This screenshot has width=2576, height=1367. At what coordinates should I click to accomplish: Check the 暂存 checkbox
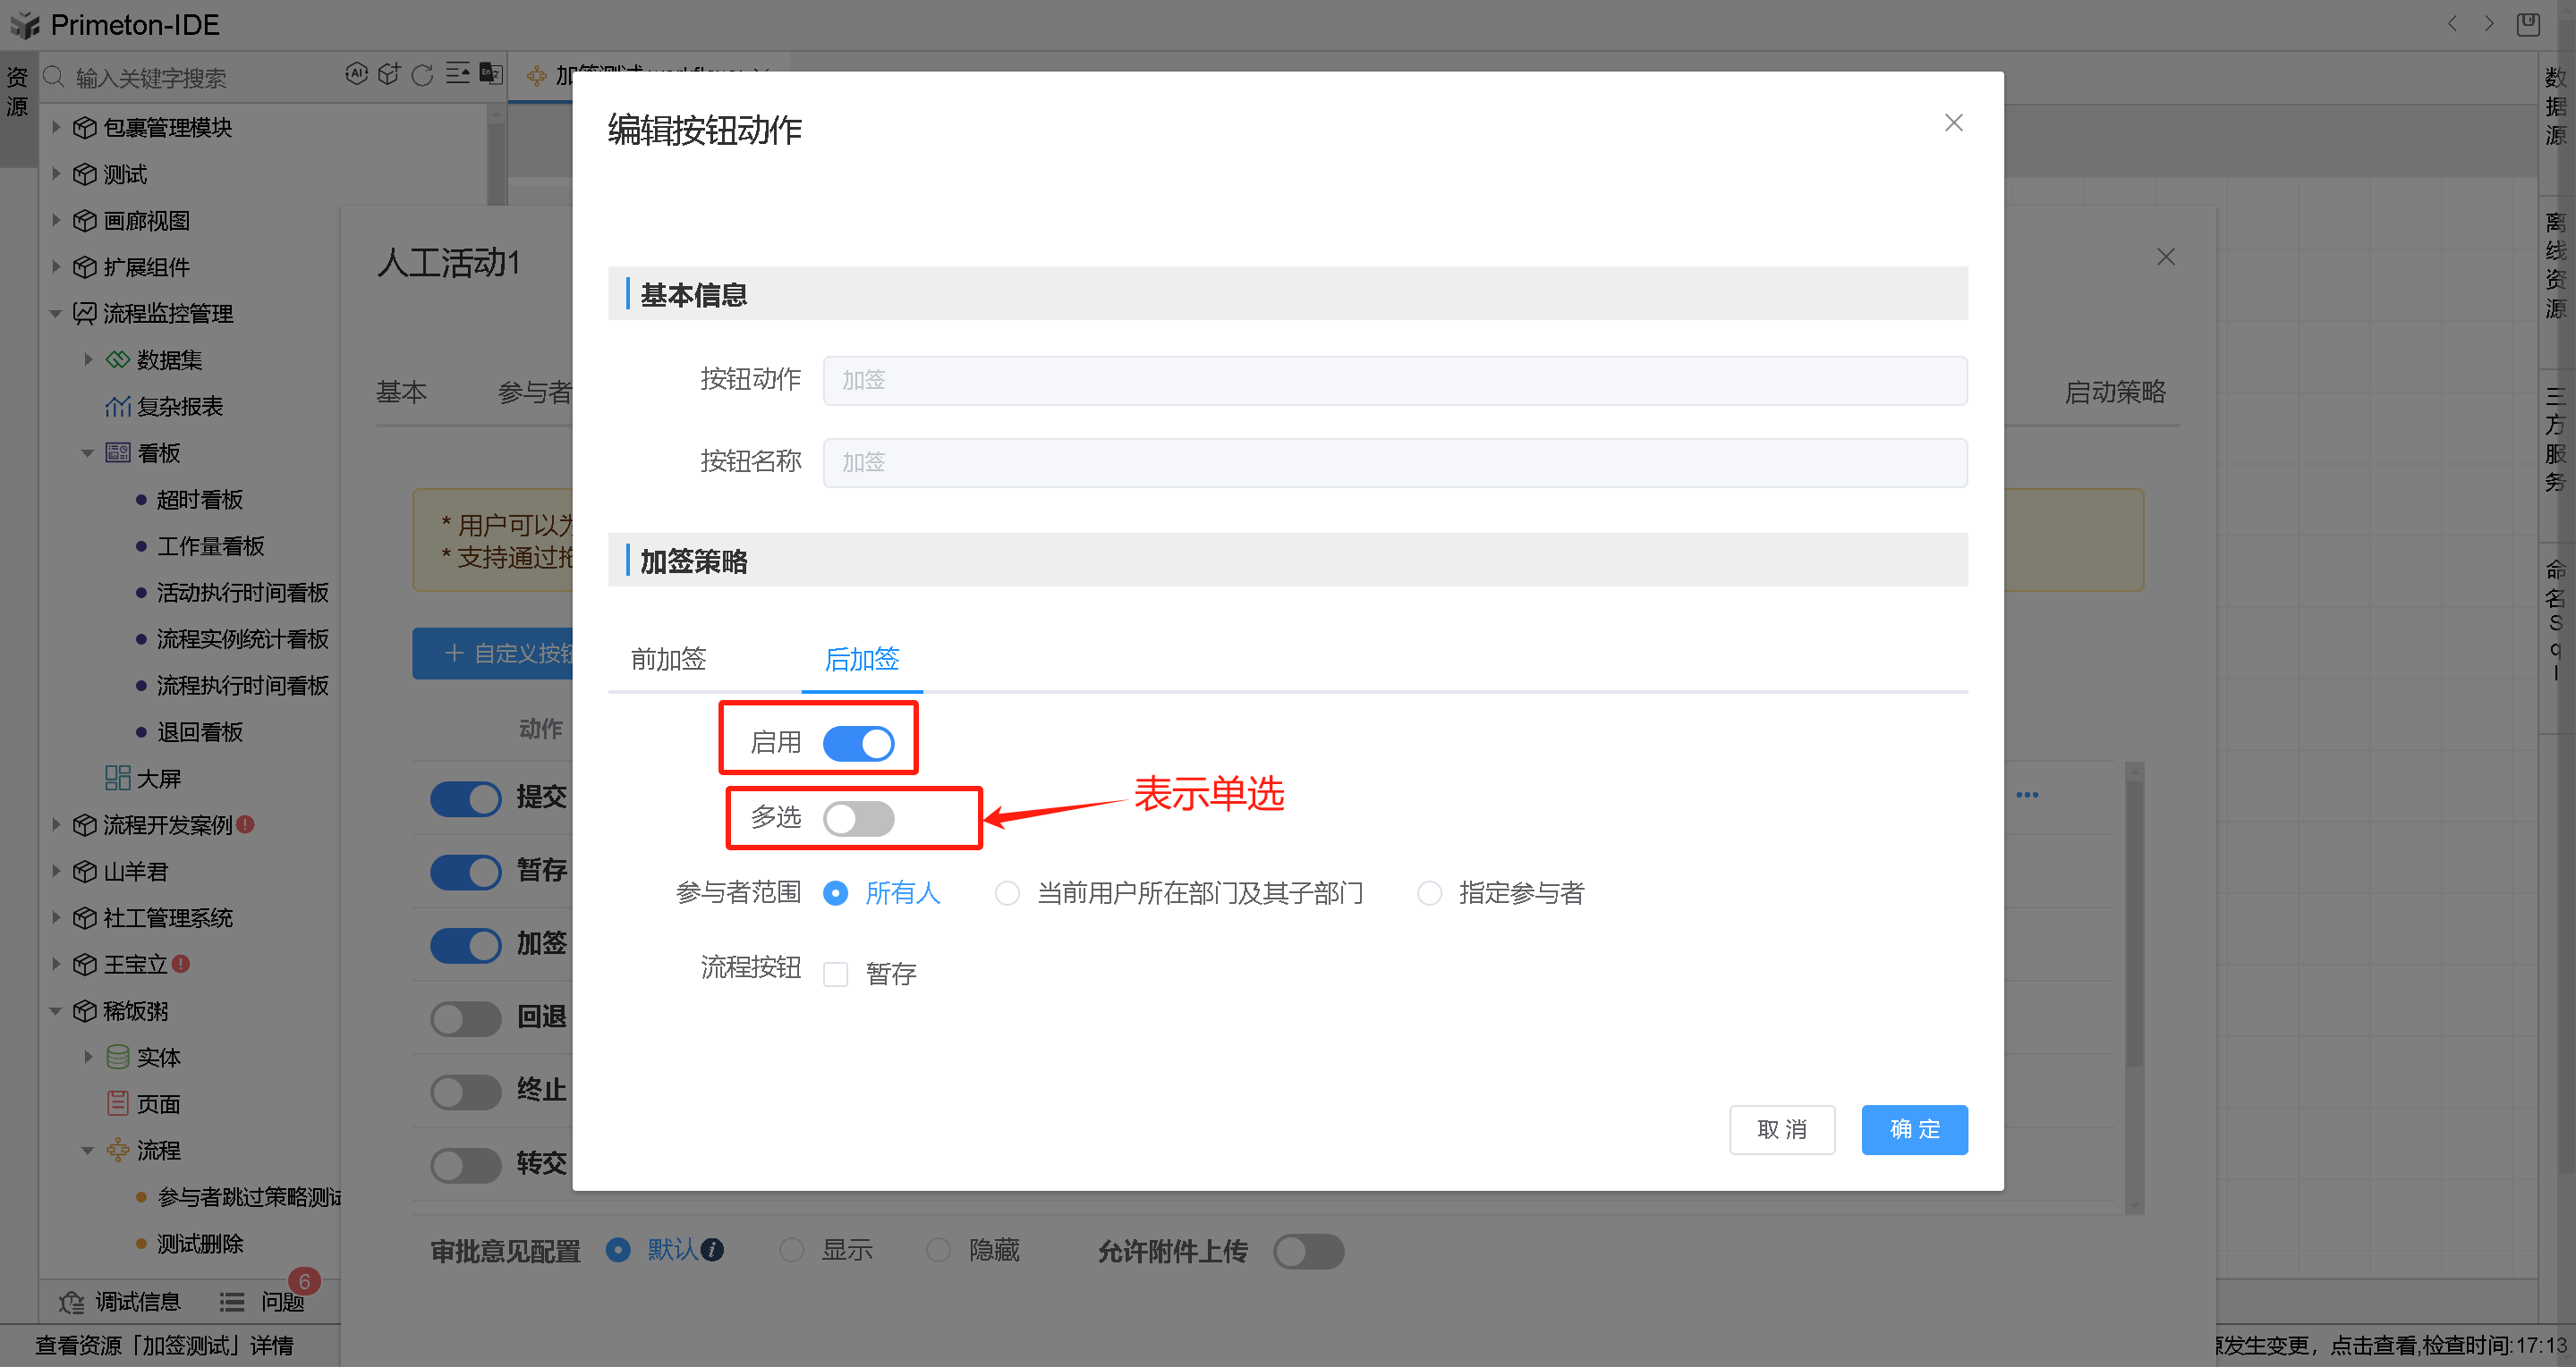[x=835, y=975]
